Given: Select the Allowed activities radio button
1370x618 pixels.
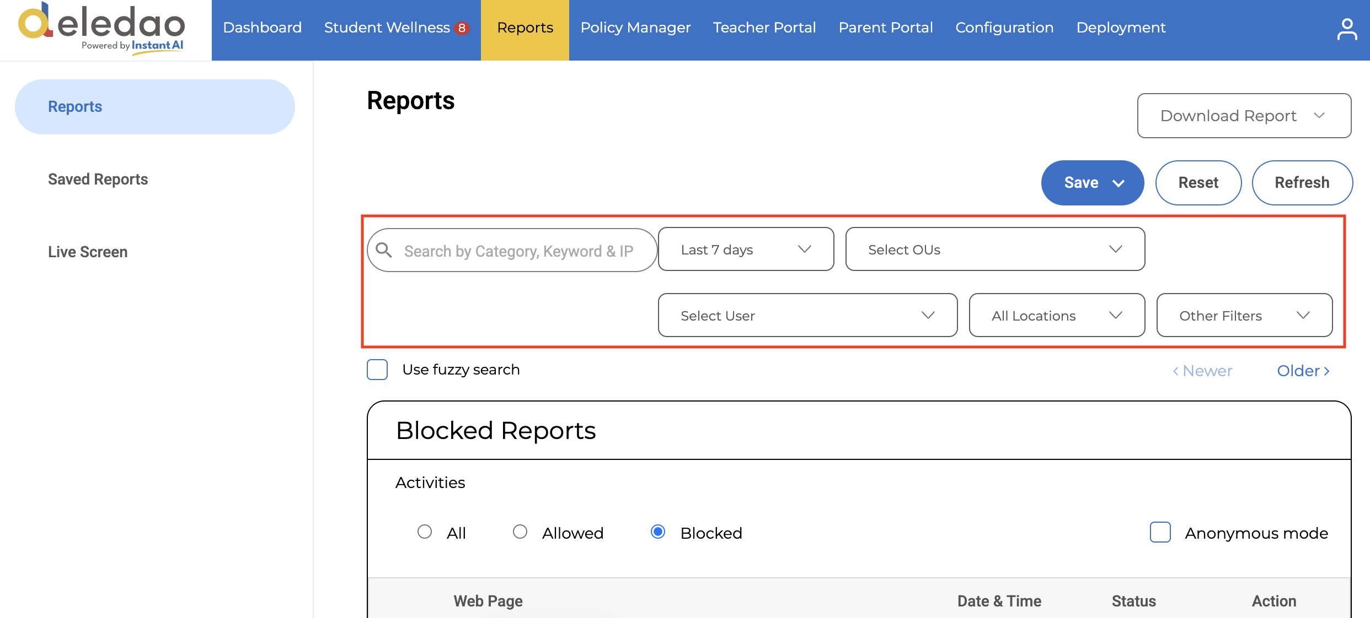Looking at the screenshot, I should point(520,532).
